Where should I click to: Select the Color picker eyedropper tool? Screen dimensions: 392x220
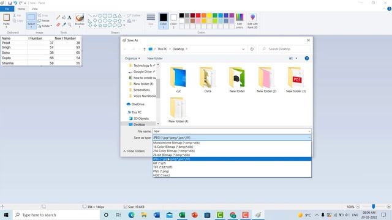click(64, 24)
